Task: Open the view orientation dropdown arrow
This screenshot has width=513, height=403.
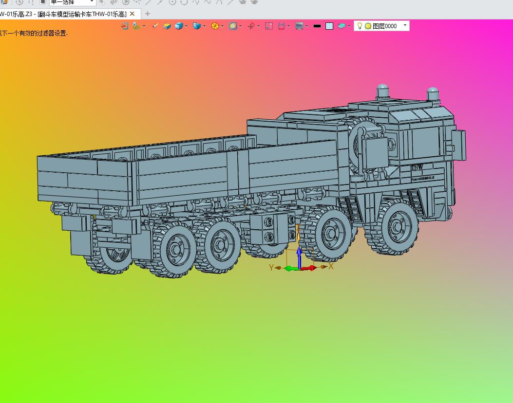Action: tap(205, 26)
